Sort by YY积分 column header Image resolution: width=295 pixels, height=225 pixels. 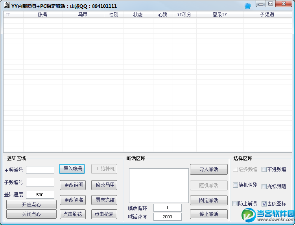[x=184, y=15]
